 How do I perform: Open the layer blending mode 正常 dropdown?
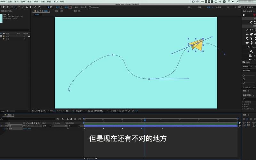pos(47,126)
